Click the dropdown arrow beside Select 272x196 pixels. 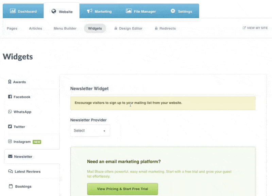(x=104, y=131)
